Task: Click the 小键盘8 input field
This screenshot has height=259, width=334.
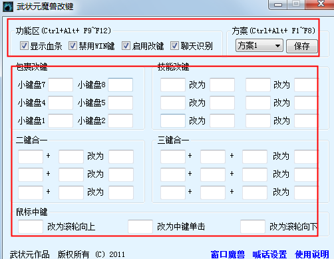Action: tap(120, 85)
